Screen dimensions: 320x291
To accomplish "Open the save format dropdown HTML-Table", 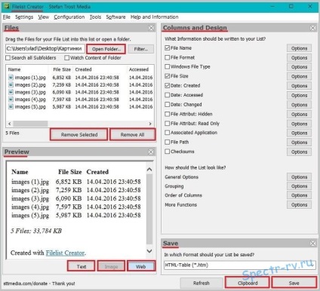I will click(x=240, y=265).
